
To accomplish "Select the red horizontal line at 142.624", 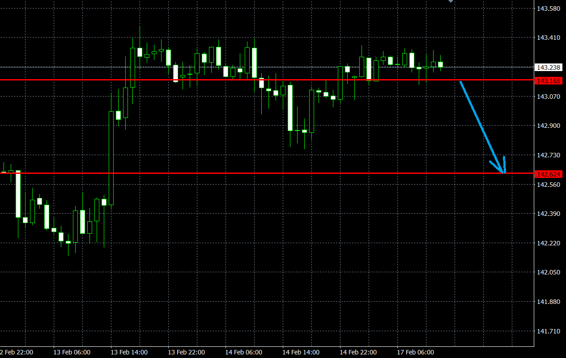I will [267, 173].
